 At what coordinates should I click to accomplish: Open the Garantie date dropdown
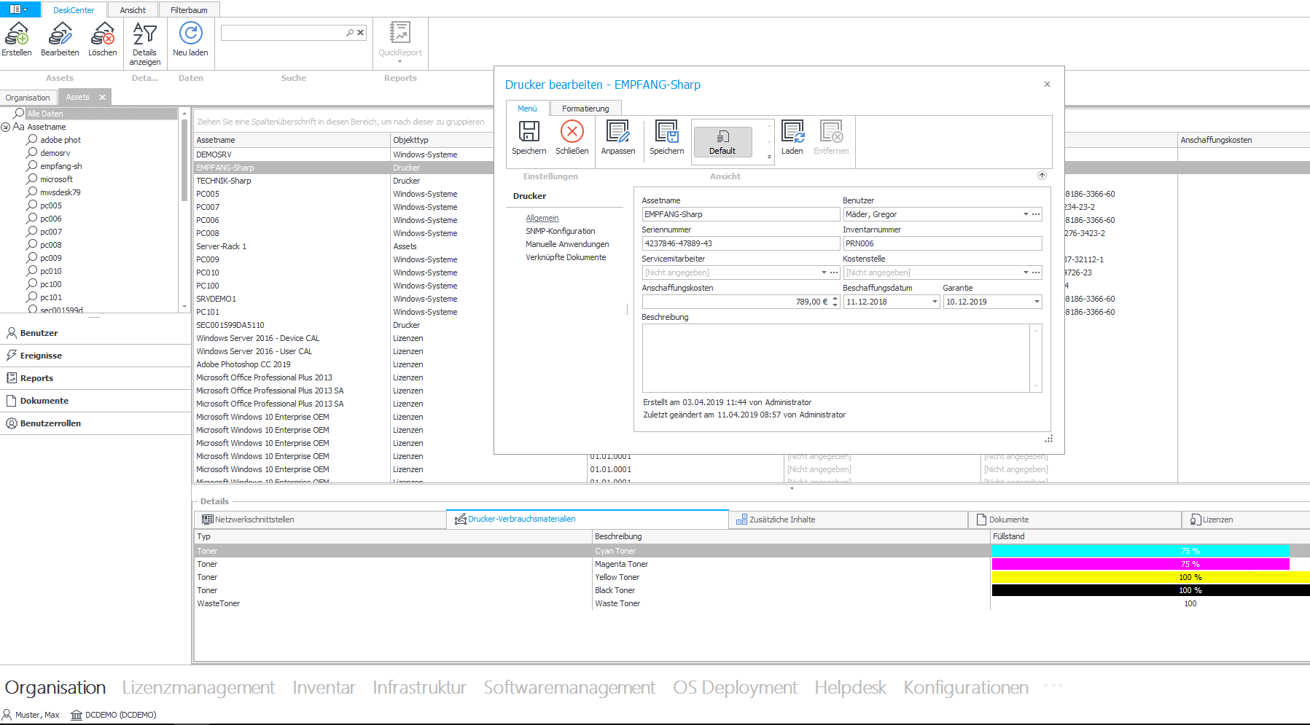[1036, 302]
